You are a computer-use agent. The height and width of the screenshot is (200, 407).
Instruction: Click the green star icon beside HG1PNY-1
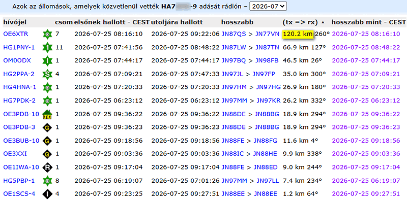[x=47, y=47]
